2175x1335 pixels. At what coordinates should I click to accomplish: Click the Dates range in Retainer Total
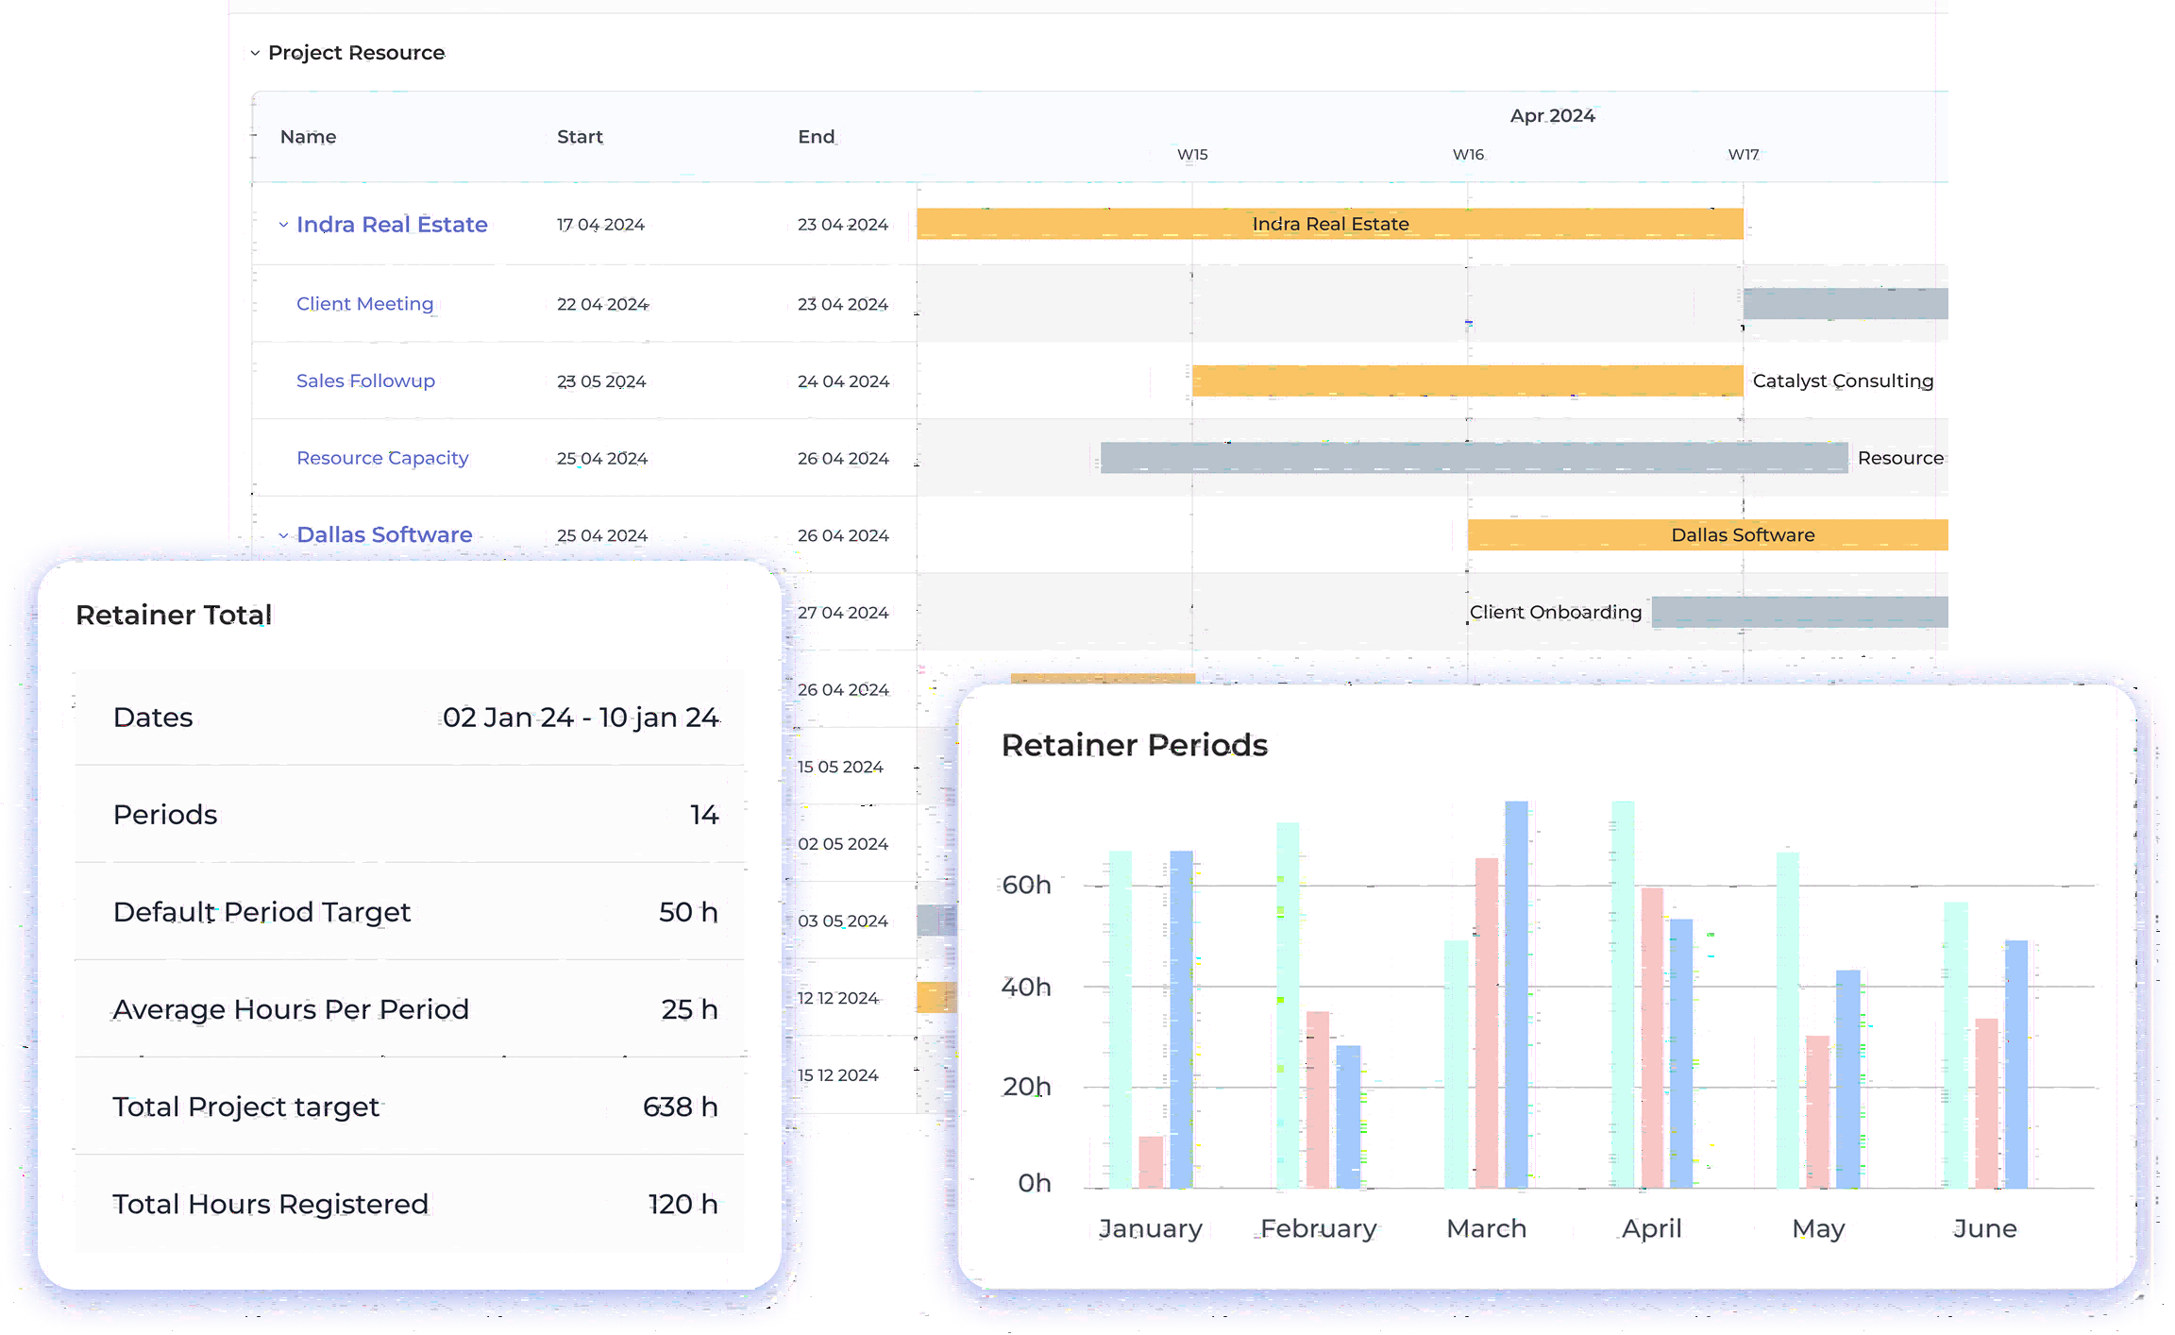coord(582,717)
